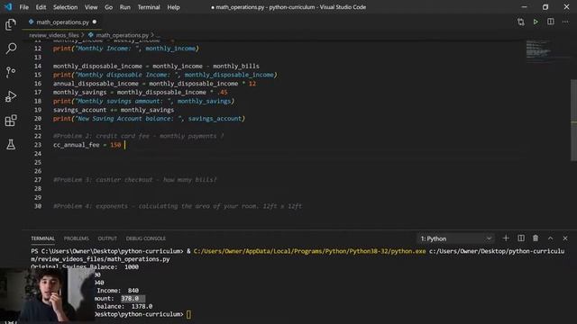The height and width of the screenshot is (324, 577).
Task: Create a new terminal with plus icon
Action: click(506, 238)
